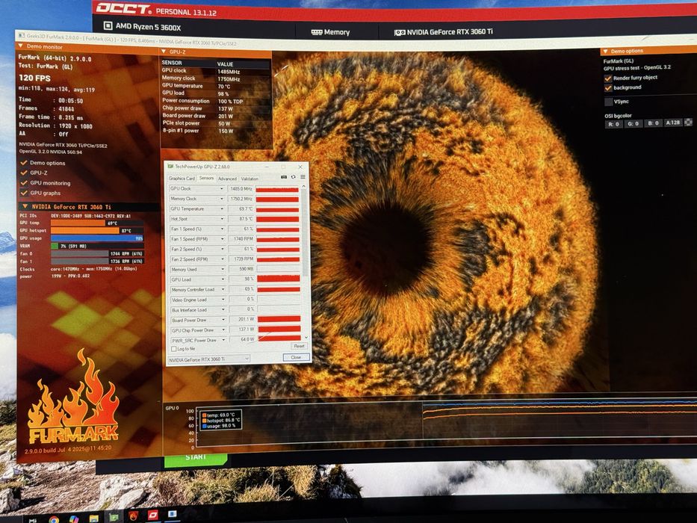Click the green START button in OCCT
The image size is (697, 523).
tap(196, 459)
